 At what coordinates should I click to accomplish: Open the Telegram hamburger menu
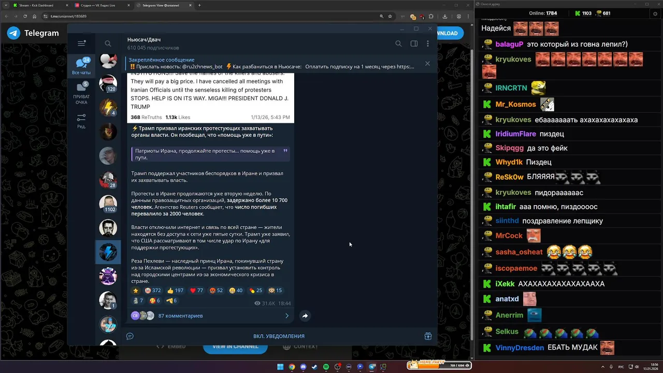pos(81,44)
